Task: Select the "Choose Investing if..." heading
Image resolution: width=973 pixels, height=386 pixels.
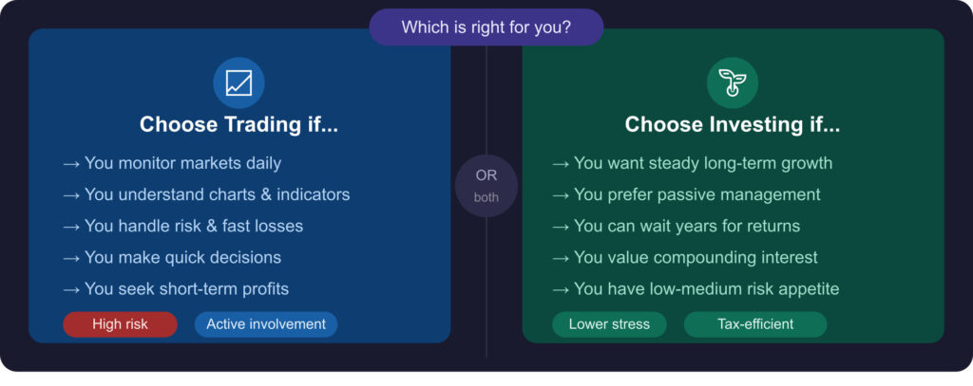Action: [732, 125]
